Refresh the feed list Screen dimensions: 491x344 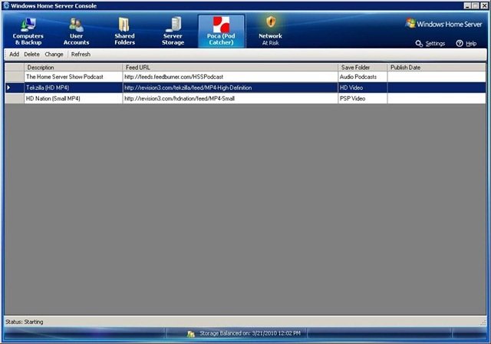pos(81,55)
